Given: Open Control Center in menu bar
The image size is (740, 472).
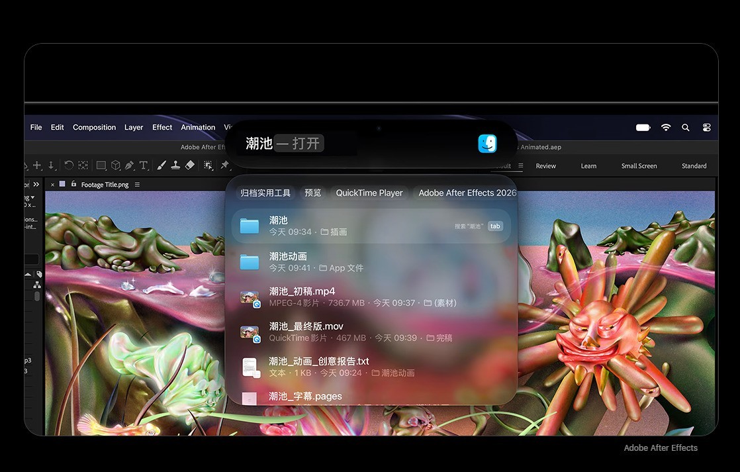Looking at the screenshot, I should pyautogui.click(x=706, y=128).
